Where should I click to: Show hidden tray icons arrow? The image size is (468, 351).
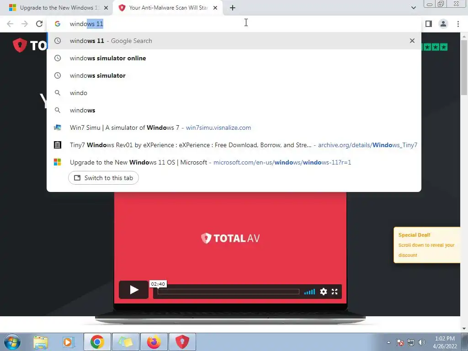(x=388, y=342)
